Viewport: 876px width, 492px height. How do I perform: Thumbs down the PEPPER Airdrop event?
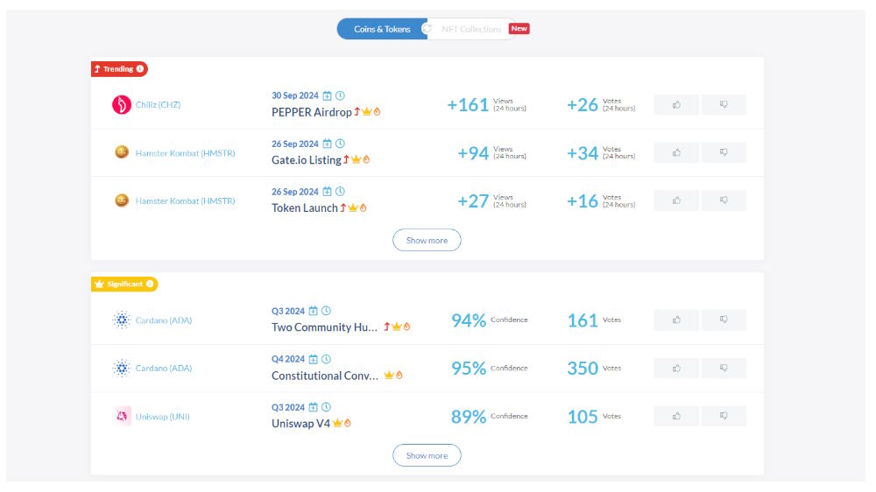[724, 104]
